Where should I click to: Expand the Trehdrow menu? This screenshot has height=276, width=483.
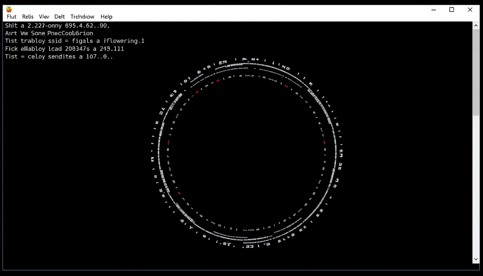click(82, 17)
